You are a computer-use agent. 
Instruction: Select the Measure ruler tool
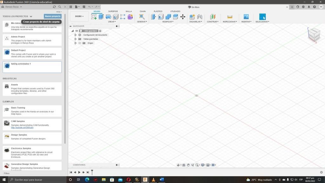point(230,17)
